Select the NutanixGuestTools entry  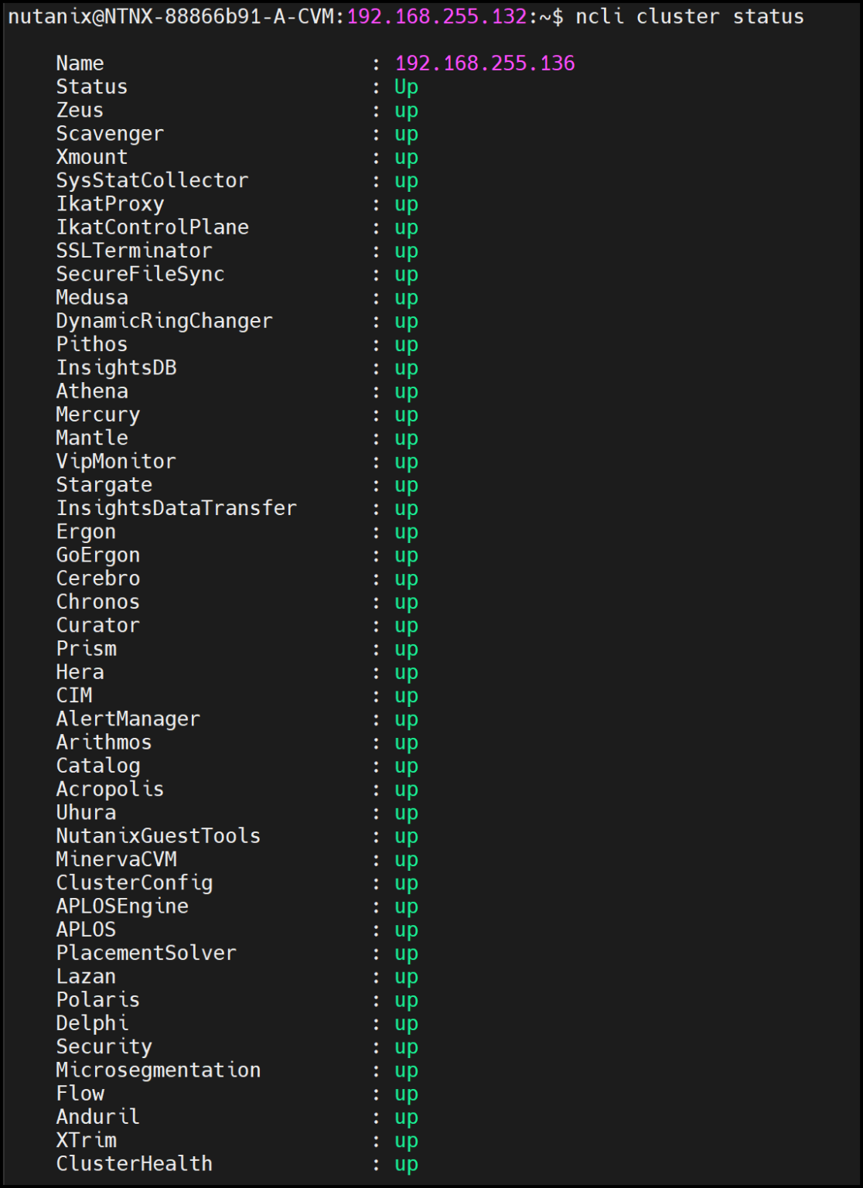[158, 836]
